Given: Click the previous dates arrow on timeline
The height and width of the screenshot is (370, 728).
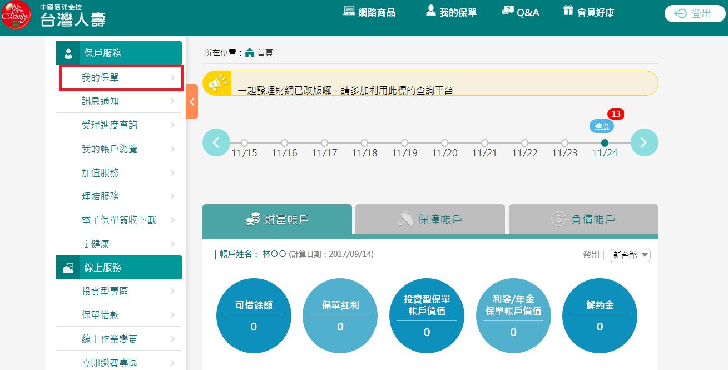Looking at the screenshot, I should point(216,142).
